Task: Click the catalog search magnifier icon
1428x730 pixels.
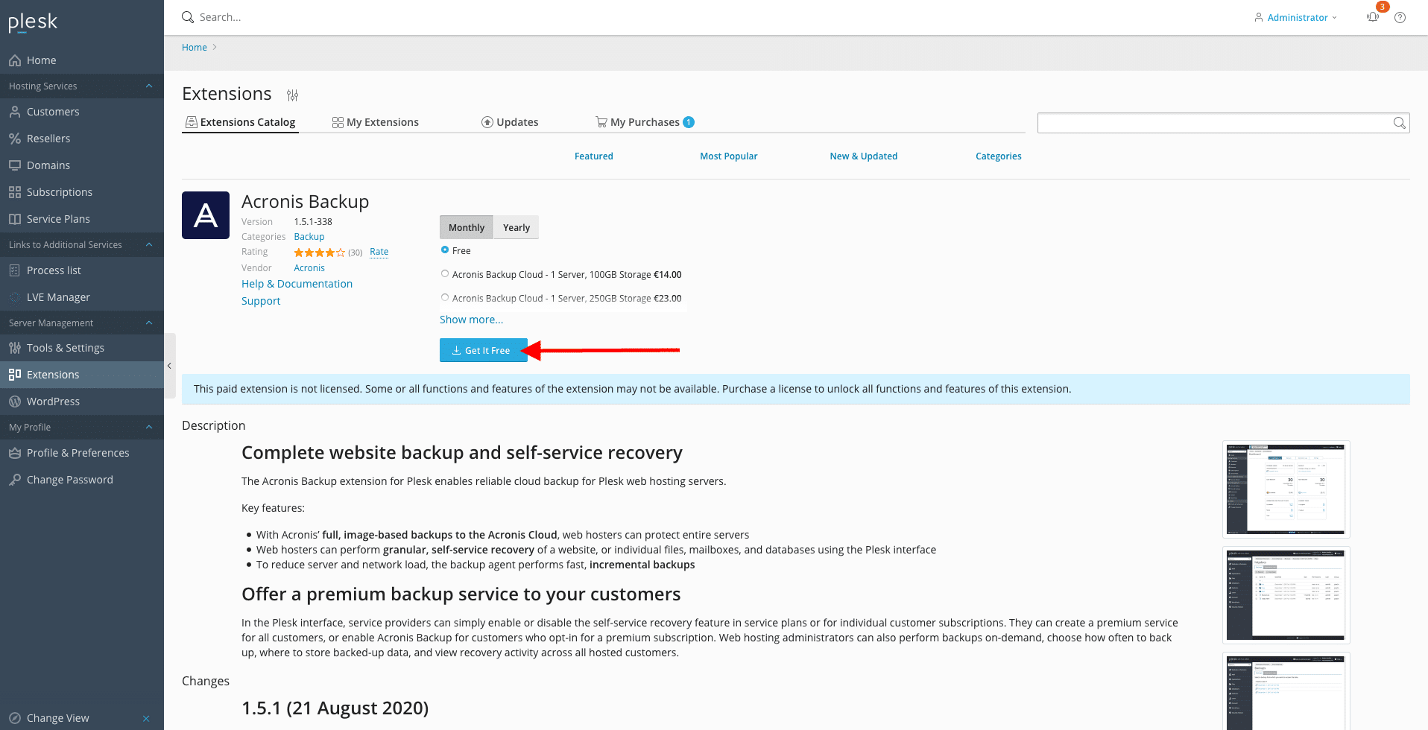Action: click(1400, 123)
